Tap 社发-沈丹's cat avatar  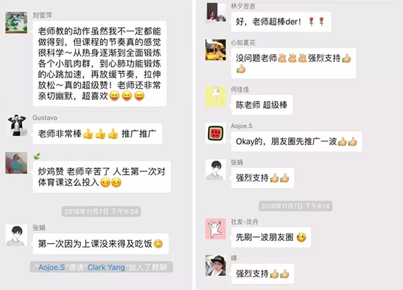pyautogui.click(x=216, y=229)
